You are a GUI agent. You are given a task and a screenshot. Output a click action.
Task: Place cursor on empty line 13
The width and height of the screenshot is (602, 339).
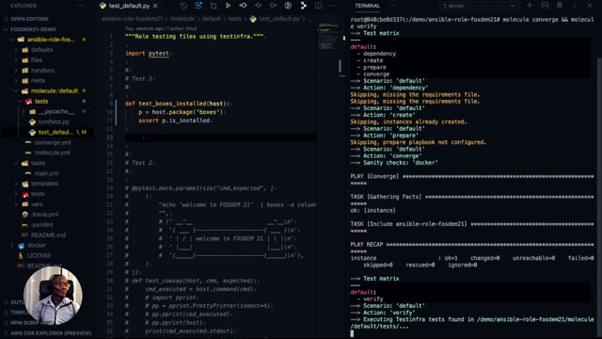tap(221, 137)
